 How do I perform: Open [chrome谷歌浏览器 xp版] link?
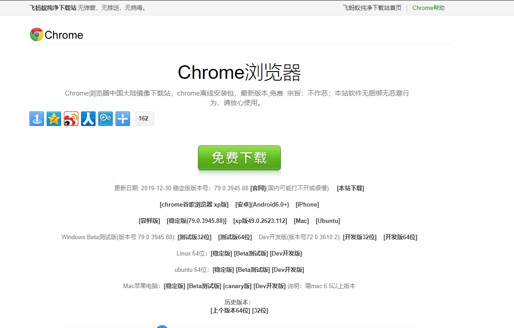click(194, 205)
